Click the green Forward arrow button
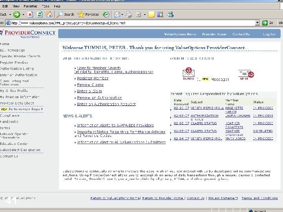The width and height of the screenshot is (283, 212). click(17, 15)
